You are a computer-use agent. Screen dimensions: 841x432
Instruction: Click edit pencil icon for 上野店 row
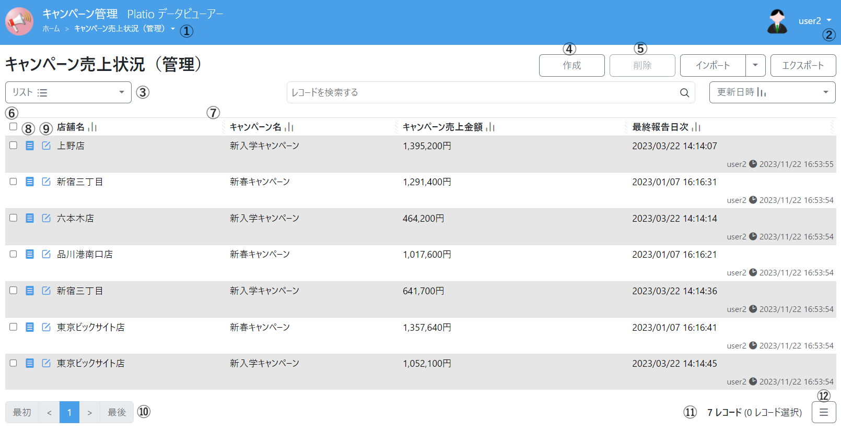46,146
